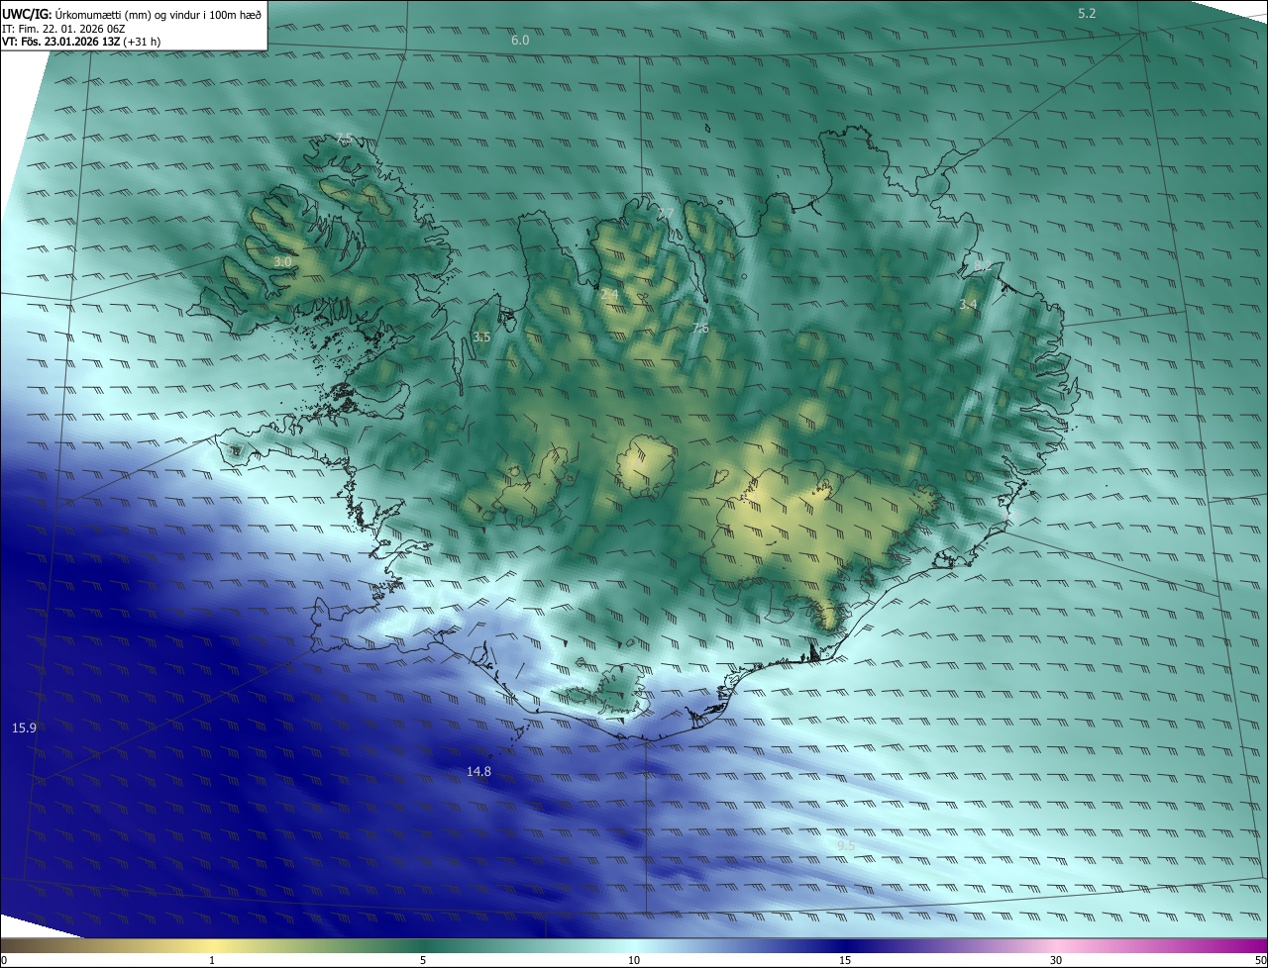Image resolution: width=1268 pixels, height=968 pixels.
Task: Click the 5.2 value label
Action: (x=1087, y=13)
